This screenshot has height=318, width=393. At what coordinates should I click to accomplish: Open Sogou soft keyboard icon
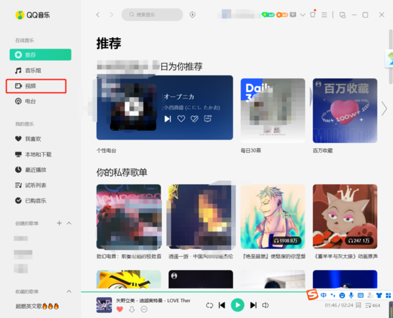tap(360, 296)
